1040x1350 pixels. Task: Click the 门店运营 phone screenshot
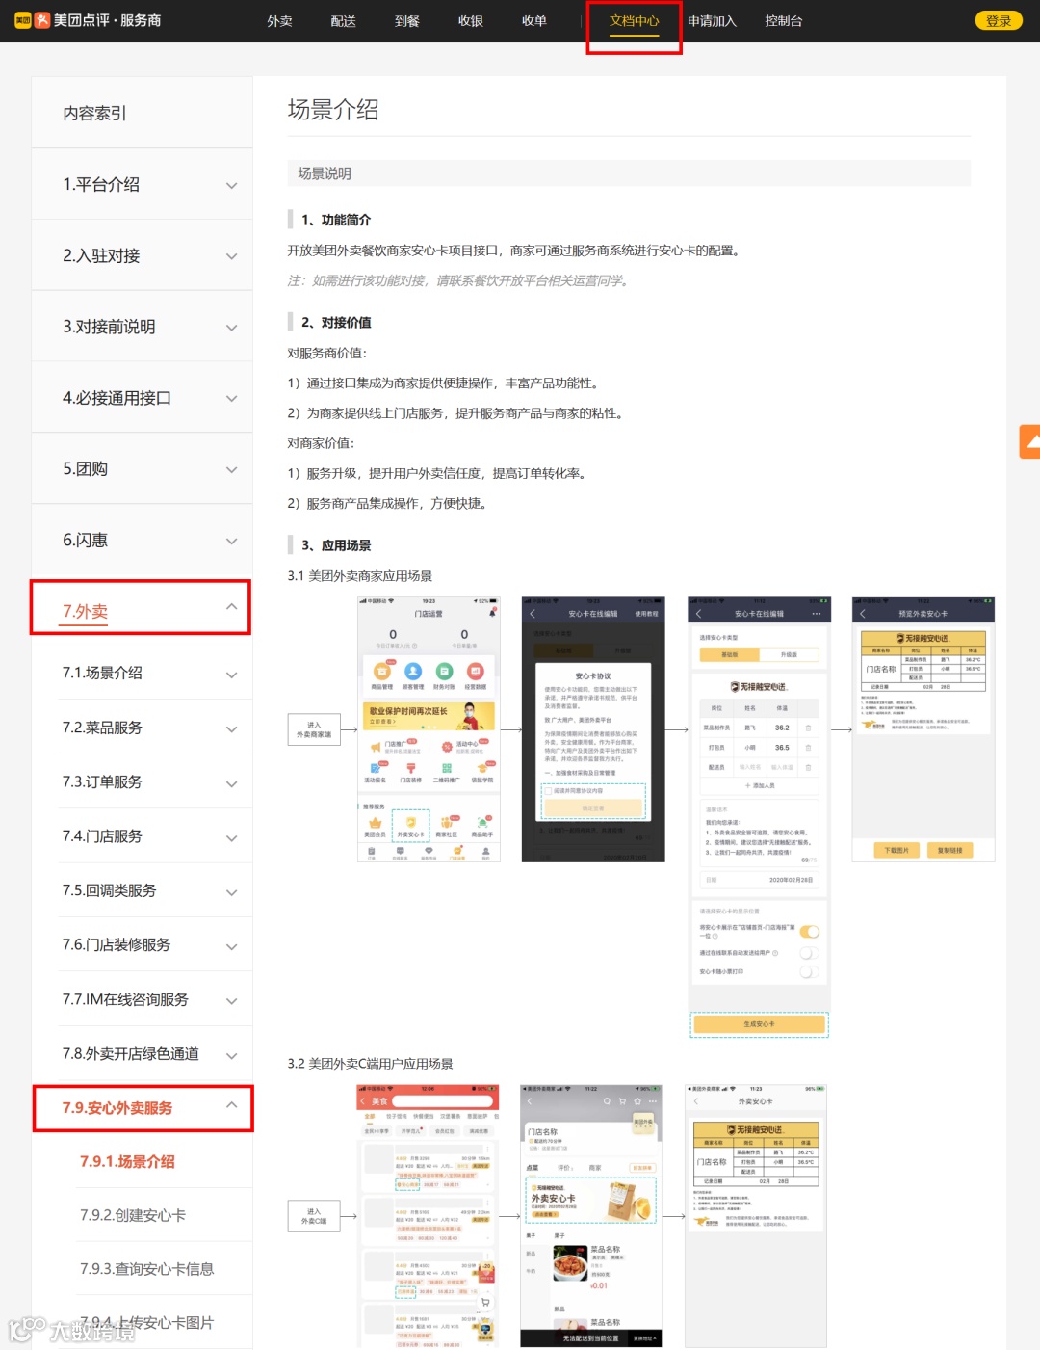(x=429, y=728)
